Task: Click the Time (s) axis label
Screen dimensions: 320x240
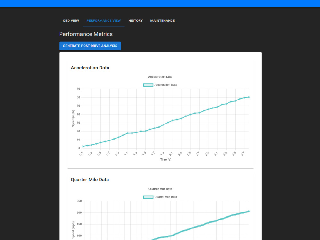Action: (166, 160)
